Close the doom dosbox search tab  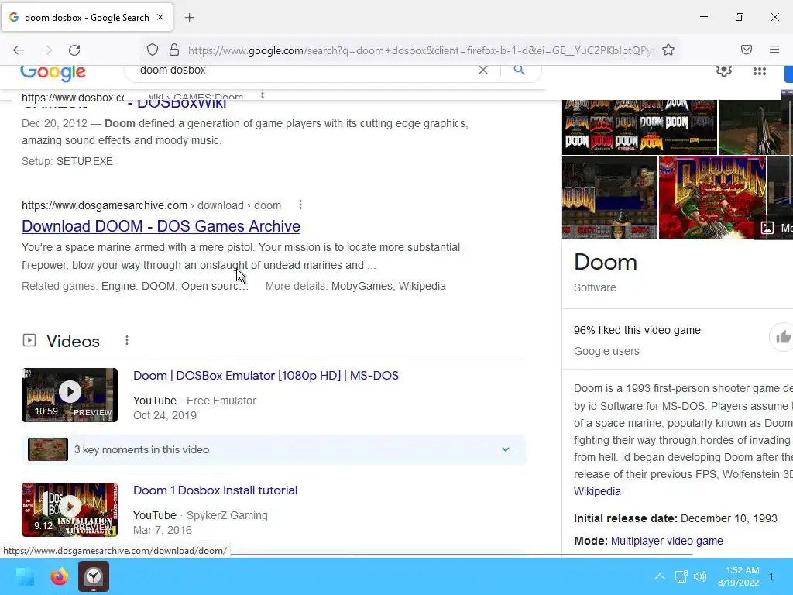pyautogui.click(x=160, y=17)
